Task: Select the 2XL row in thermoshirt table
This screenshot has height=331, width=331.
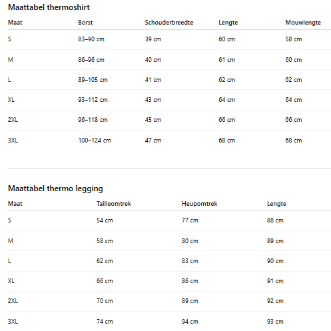Action: pos(169,120)
